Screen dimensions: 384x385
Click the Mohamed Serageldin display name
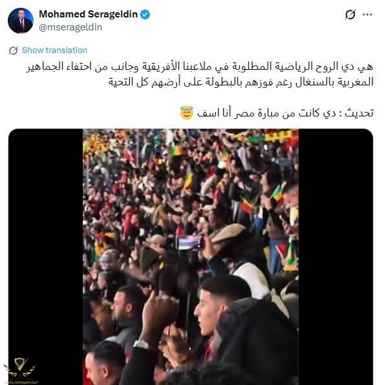tap(88, 14)
